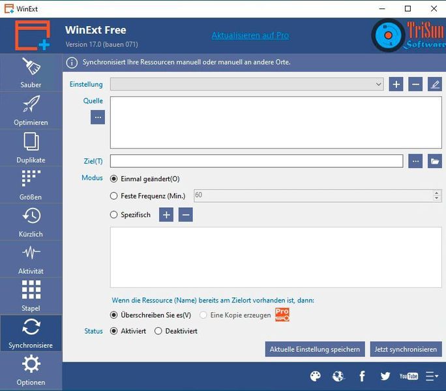The width and height of the screenshot is (446, 391).
Task: Open the Optimieren rocket module
Action: (x=31, y=110)
